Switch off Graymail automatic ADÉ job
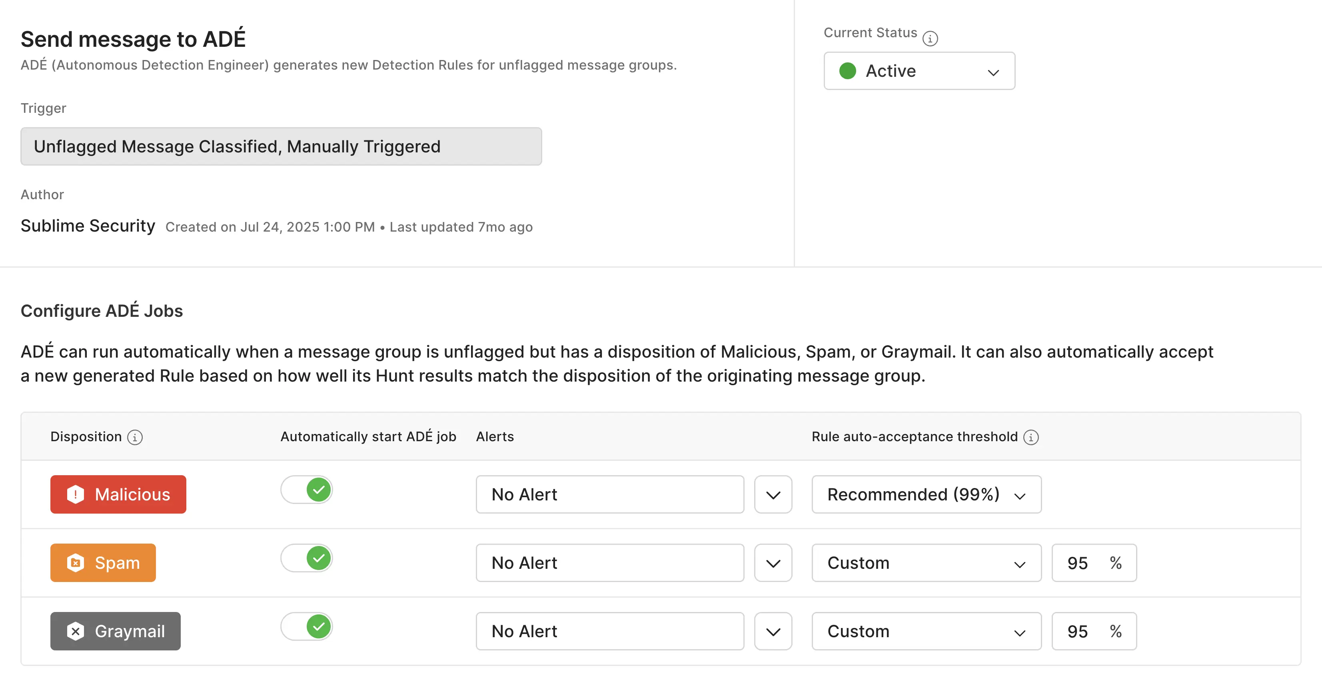 tap(306, 627)
